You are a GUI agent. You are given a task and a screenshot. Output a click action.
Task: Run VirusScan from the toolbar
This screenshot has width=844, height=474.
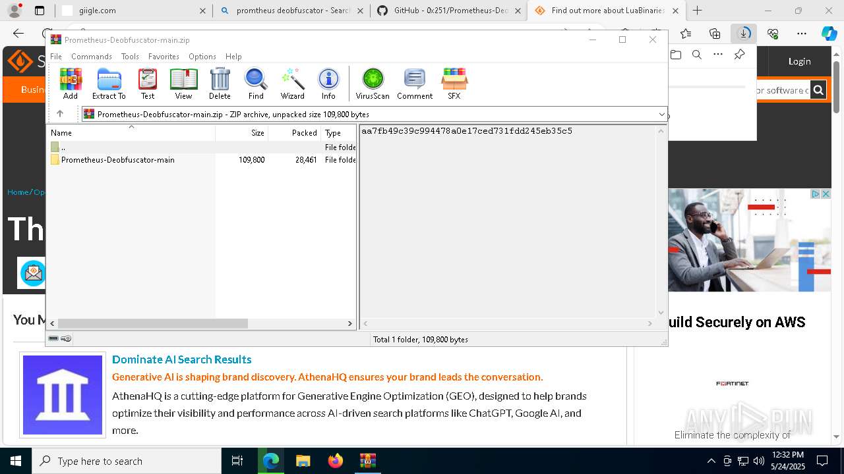coord(373,84)
